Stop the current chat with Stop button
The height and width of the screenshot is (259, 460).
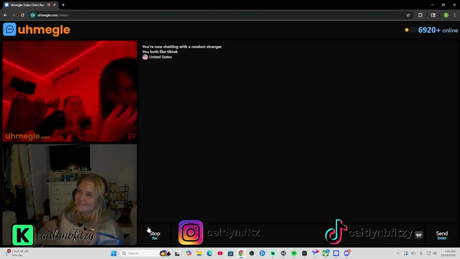coord(155,235)
